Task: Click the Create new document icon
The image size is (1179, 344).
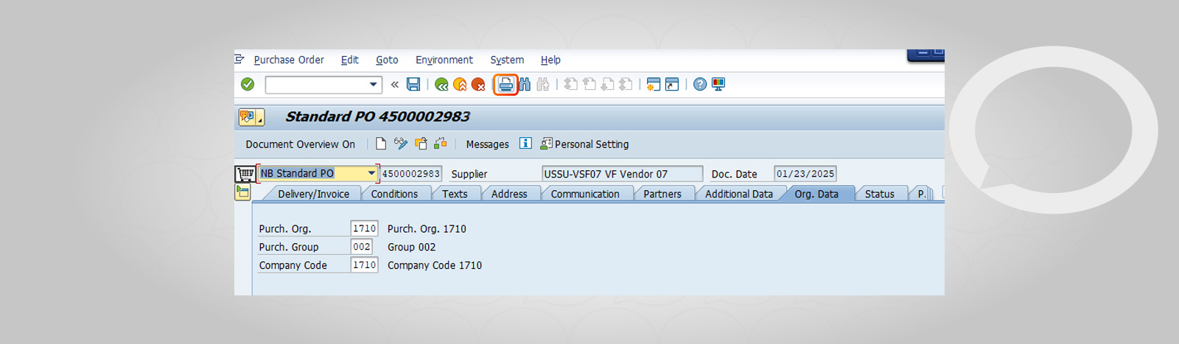Action: (x=381, y=144)
